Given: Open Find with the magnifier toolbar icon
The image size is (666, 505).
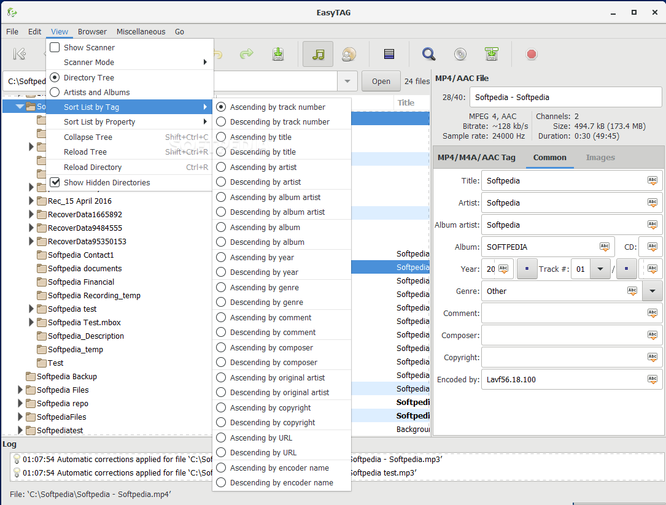Looking at the screenshot, I should pyautogui.click(x=428, y=54).
